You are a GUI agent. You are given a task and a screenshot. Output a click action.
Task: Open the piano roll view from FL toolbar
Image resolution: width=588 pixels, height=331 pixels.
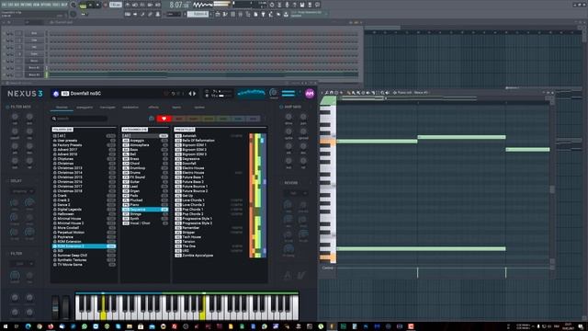pyautogui.click(x=225, y=15)
